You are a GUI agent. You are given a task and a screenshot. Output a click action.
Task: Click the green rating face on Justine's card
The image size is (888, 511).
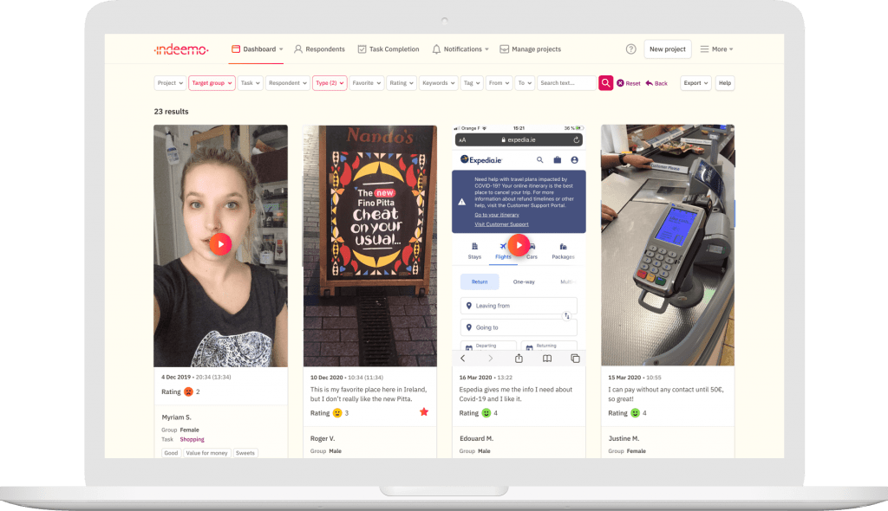pyautogui.click(x=635, y=413)
